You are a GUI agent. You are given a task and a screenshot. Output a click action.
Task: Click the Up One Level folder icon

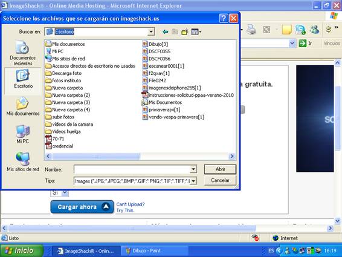pyautogui.click(x=175, y=32)
